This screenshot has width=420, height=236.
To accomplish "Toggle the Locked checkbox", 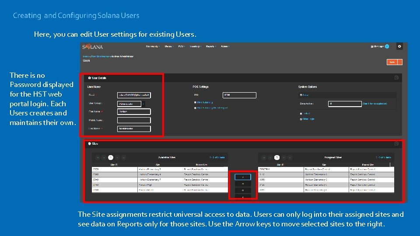I will 301,114.
